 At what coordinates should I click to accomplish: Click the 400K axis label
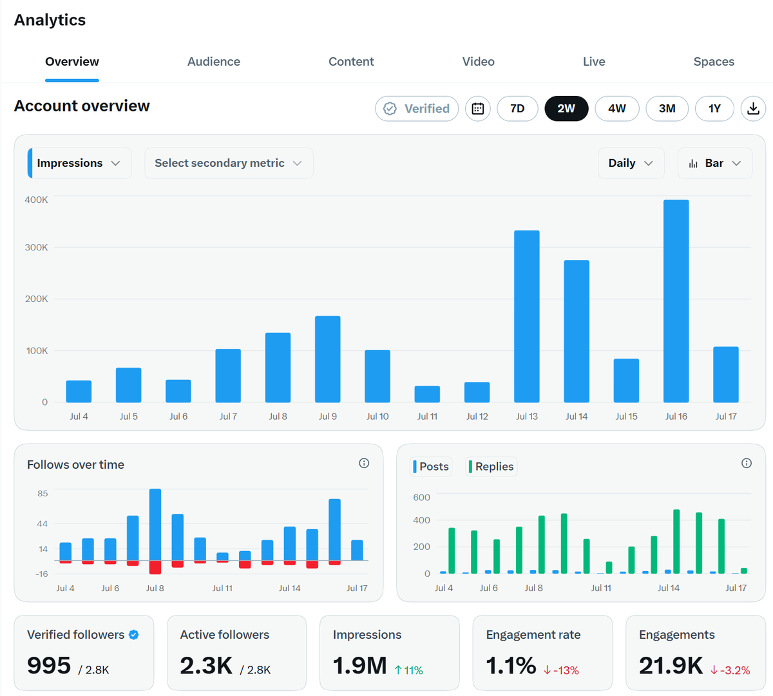coord(36,200)
